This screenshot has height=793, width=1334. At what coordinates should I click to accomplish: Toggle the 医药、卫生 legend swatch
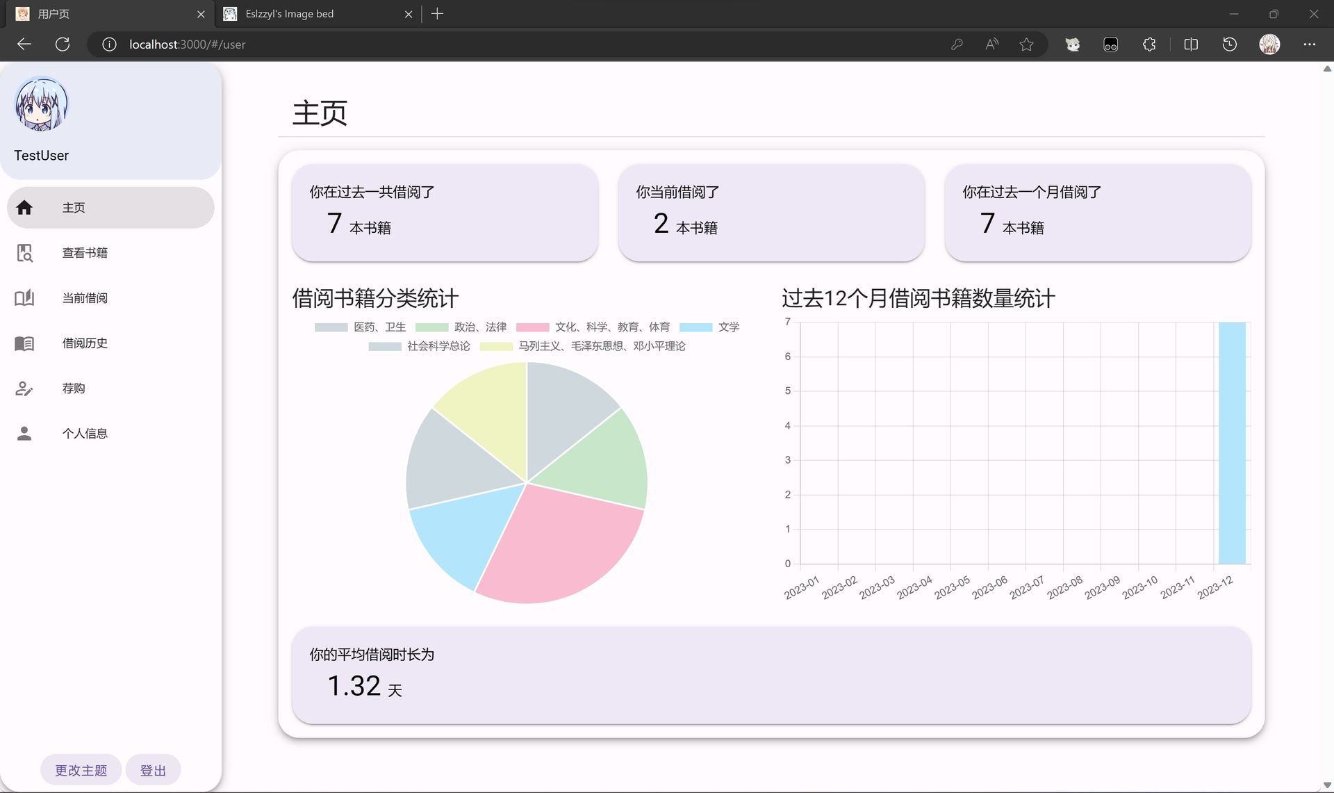tap(331, 327)
